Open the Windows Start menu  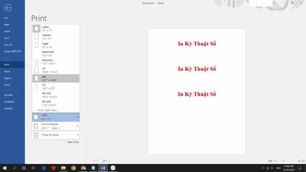pyautogui.click(x=5, y=168)
